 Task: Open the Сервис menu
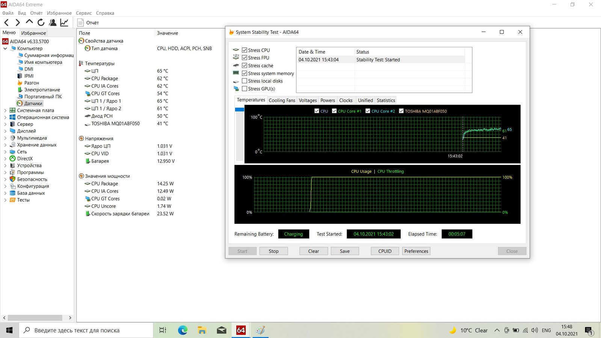(84, 13)
